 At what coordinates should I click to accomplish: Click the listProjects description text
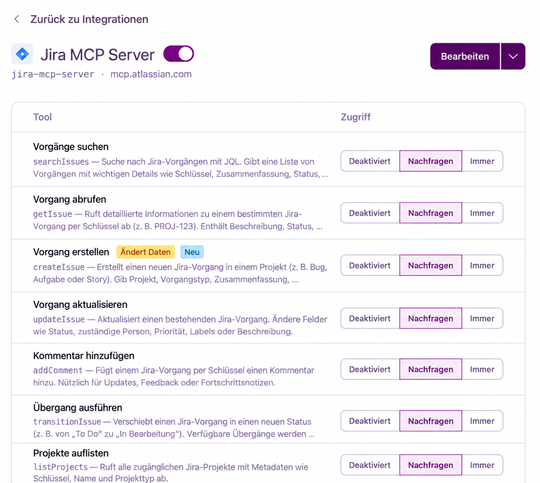pos(171,472)
